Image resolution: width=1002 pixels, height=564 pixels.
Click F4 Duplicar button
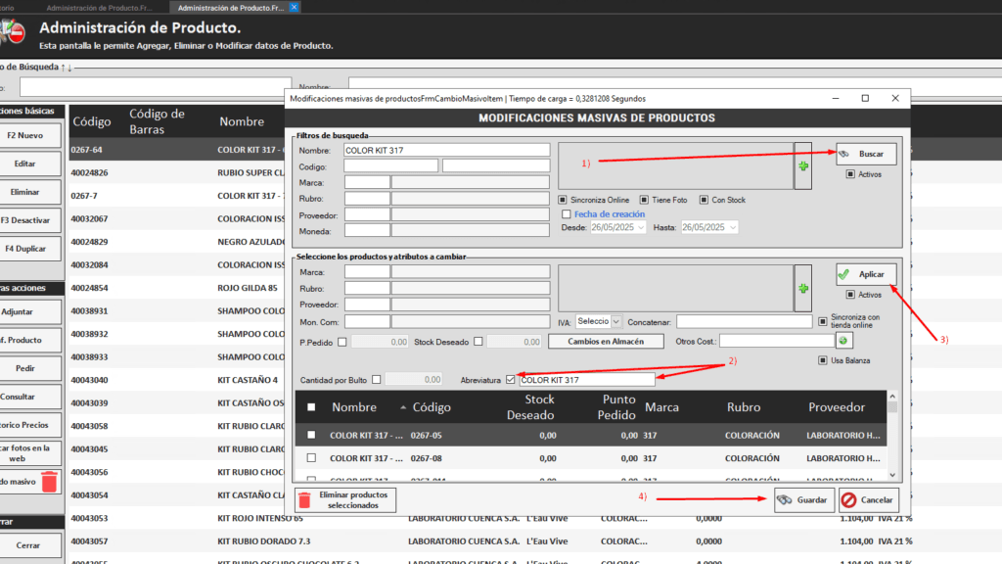pos(28,248)
